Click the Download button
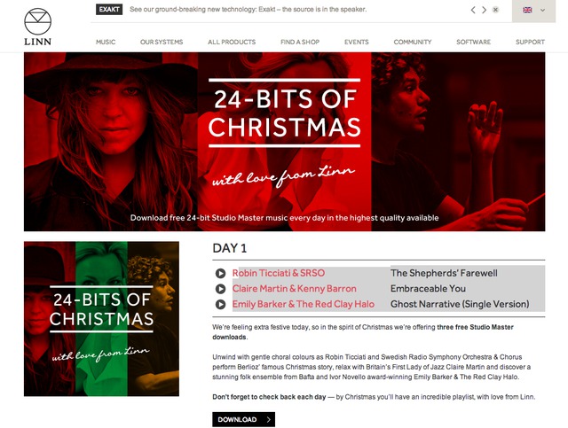Screen dimensions: 568x428 (x=243, y=419)
